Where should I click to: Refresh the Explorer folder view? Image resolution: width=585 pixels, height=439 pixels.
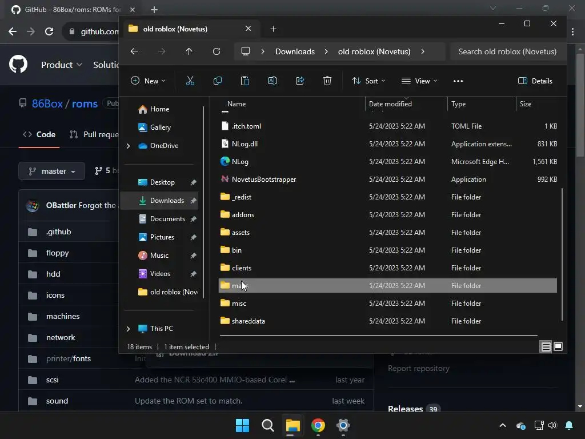pyautogui.click(x=217, y=51)
